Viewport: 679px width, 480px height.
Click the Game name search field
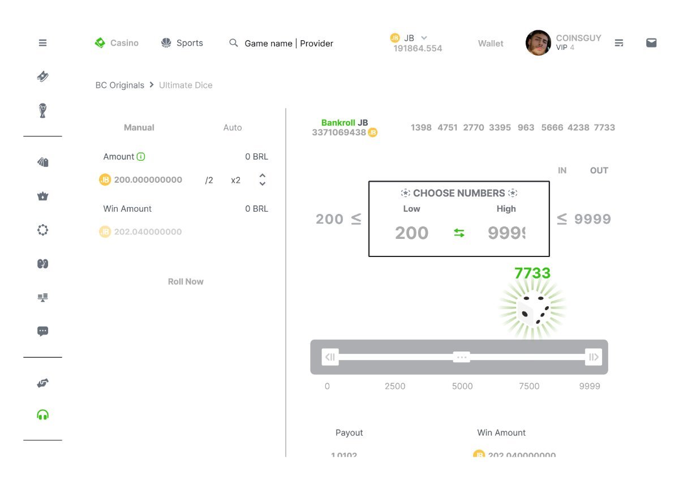[x=289, y=44]
